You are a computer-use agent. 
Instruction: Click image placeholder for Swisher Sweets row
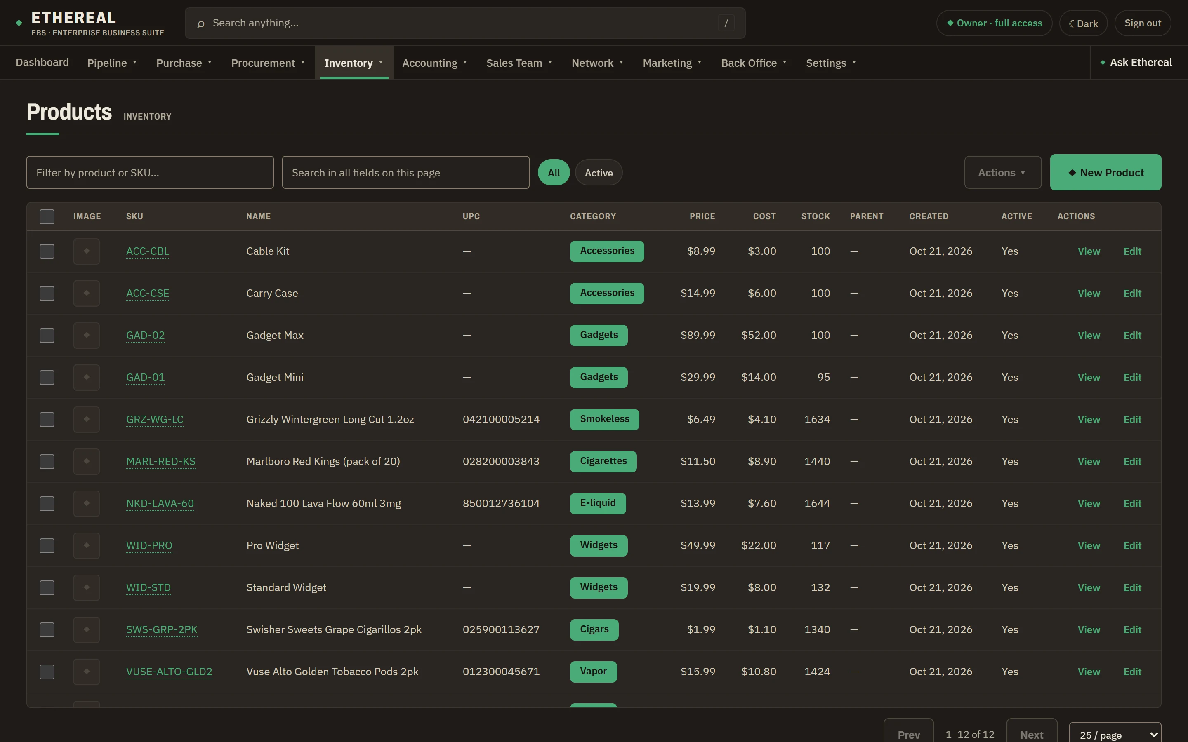pos(86,629)
